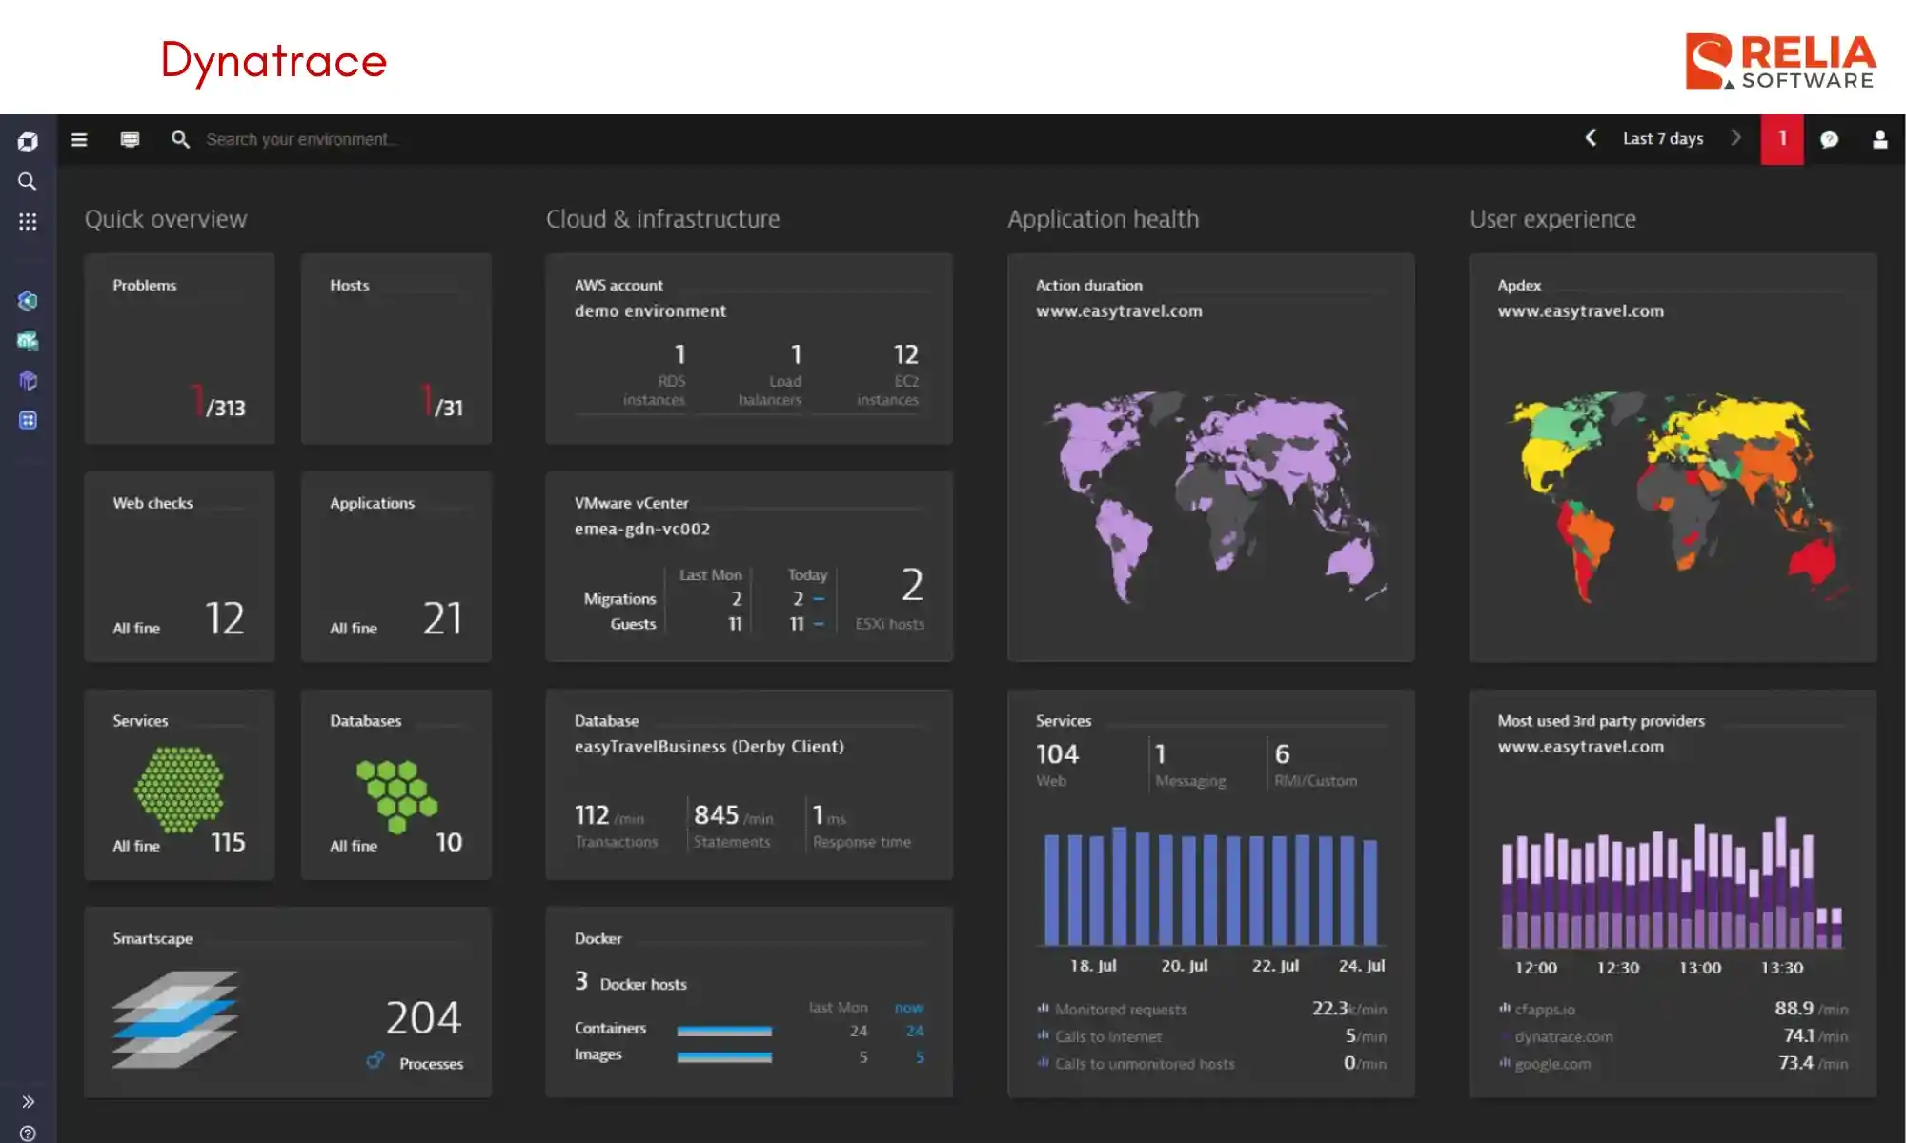Open the help question mark icon at bottom
Image resolution: width=1906 pixels, height=1143 pixels.
(x=28, y=1133)
